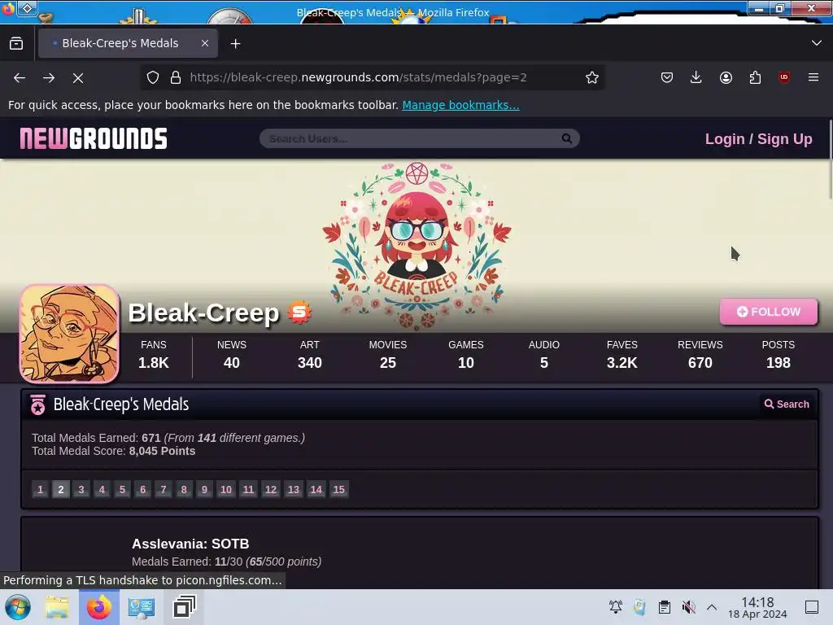Open the Extensions puzzle icon

[755, 77]
